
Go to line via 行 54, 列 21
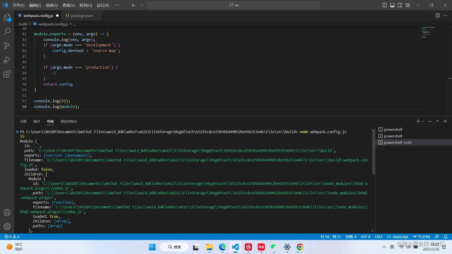[x=331, y=237]
